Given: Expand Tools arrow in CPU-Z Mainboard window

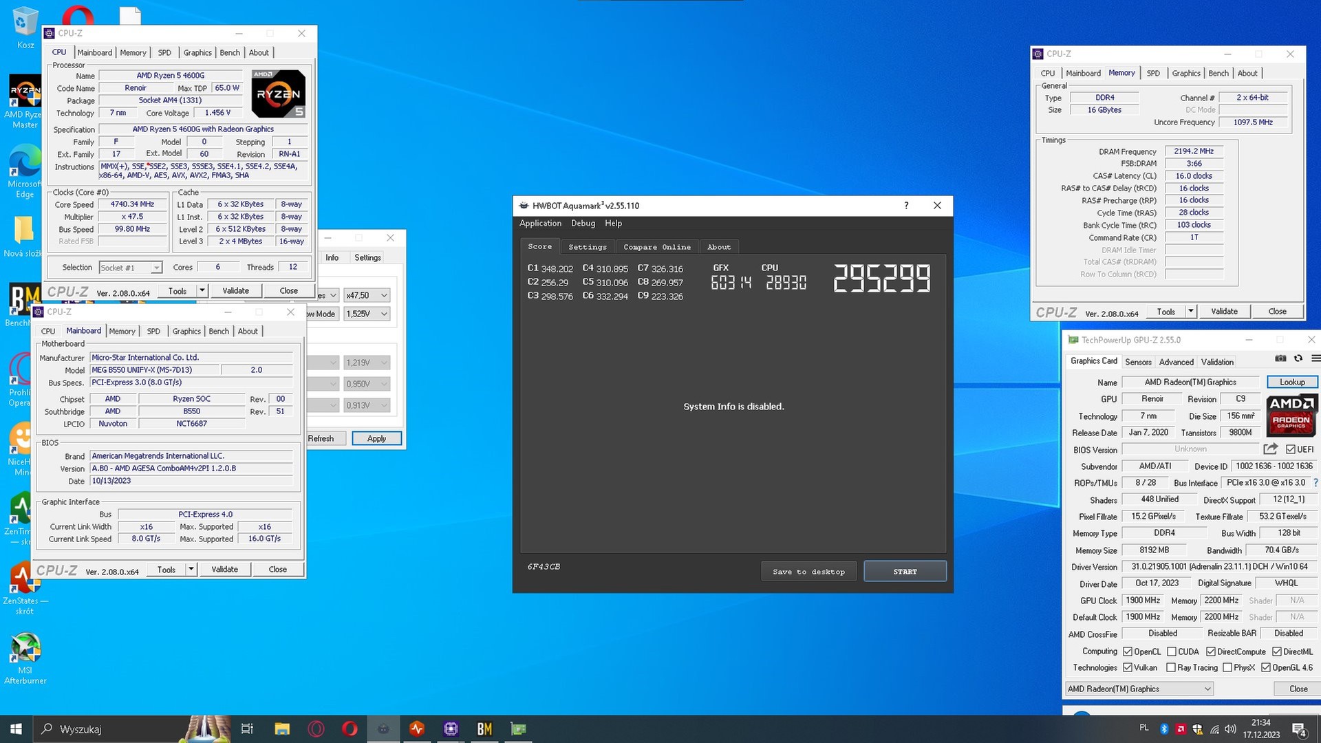Looking at the screenshot, I should click(x=191, y=570).
